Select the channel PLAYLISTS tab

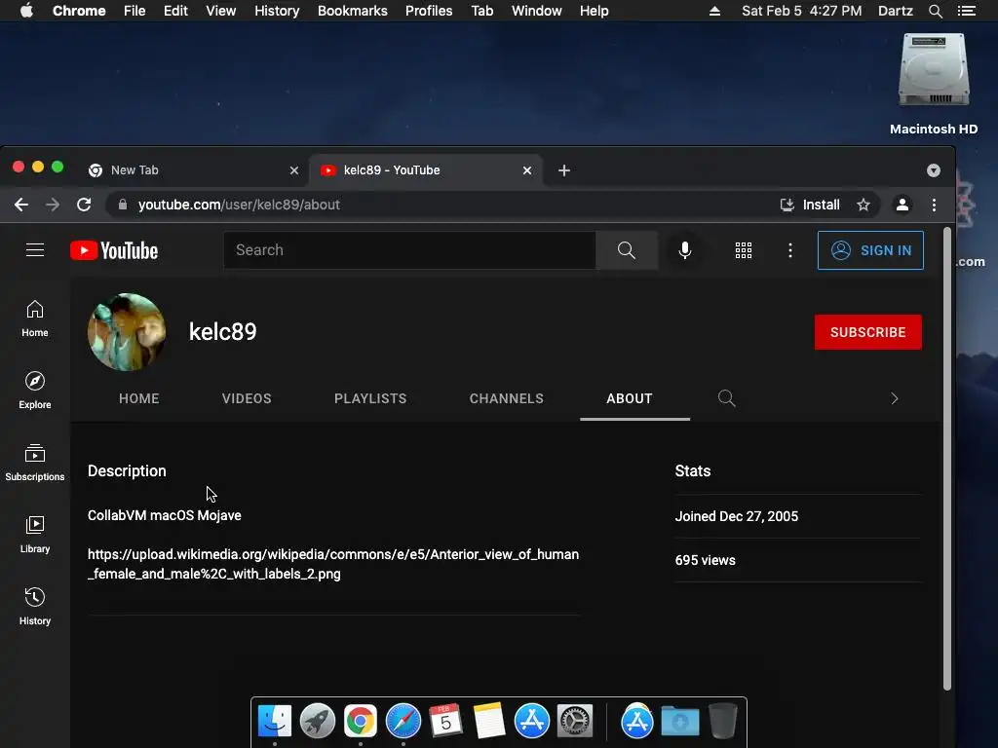370,398
